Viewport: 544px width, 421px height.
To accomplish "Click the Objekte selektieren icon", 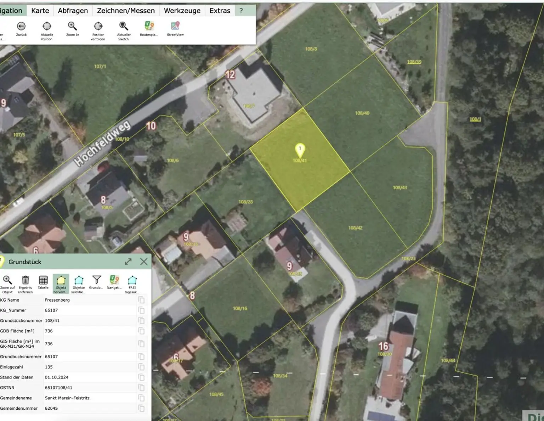I will tap(79, 280).
